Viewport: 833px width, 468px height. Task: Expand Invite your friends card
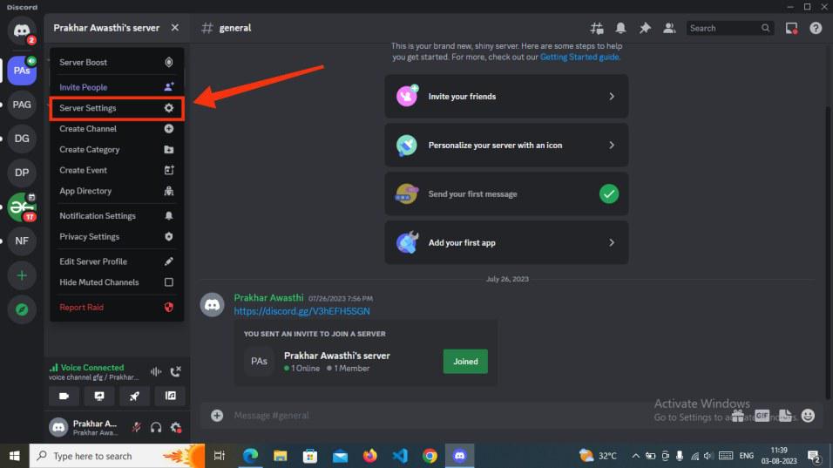[506, 96]
